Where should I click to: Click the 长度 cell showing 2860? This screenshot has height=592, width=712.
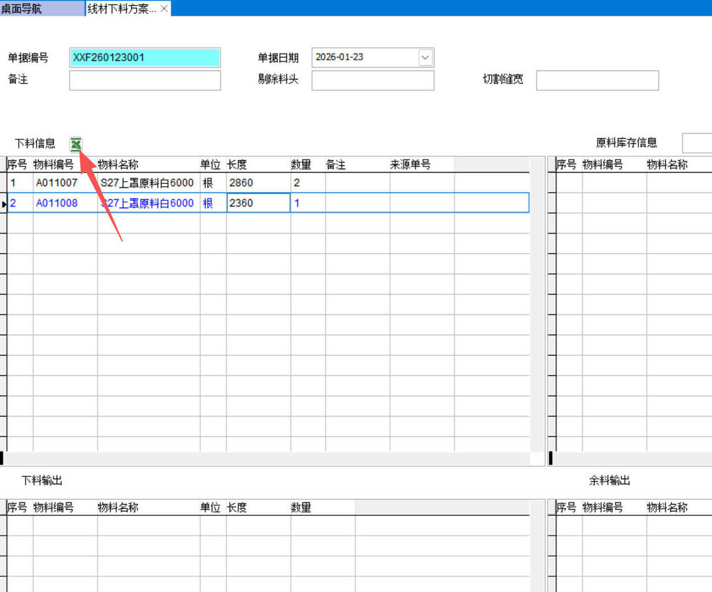click(x=258, y=183)
